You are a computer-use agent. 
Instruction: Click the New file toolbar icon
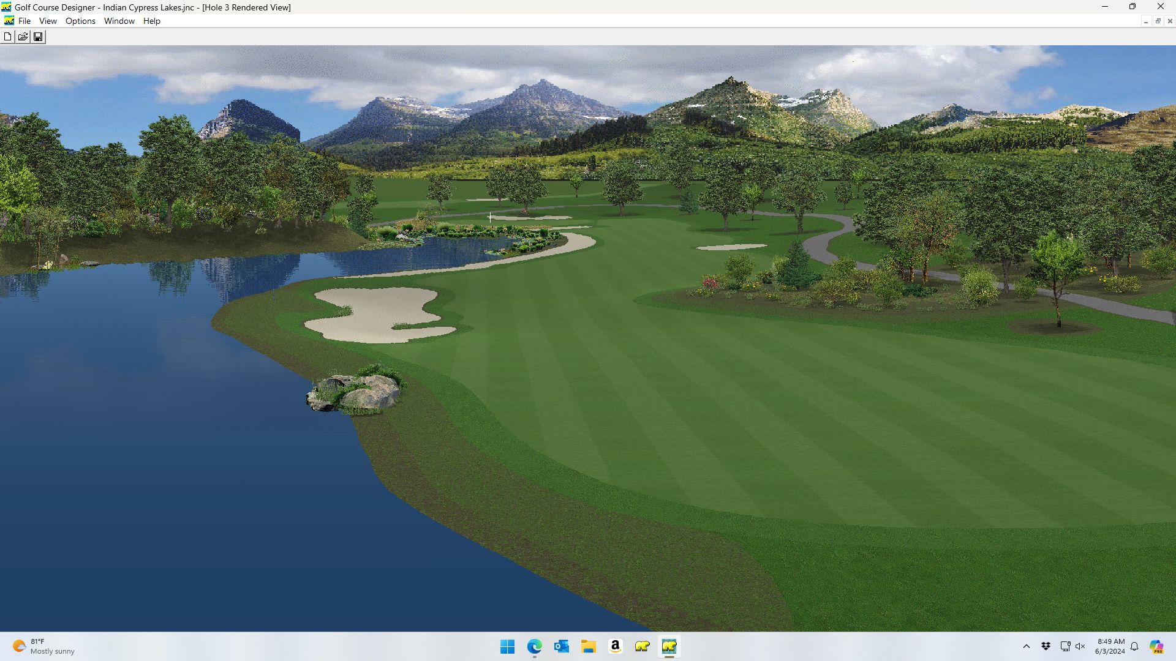click(7, 37)
